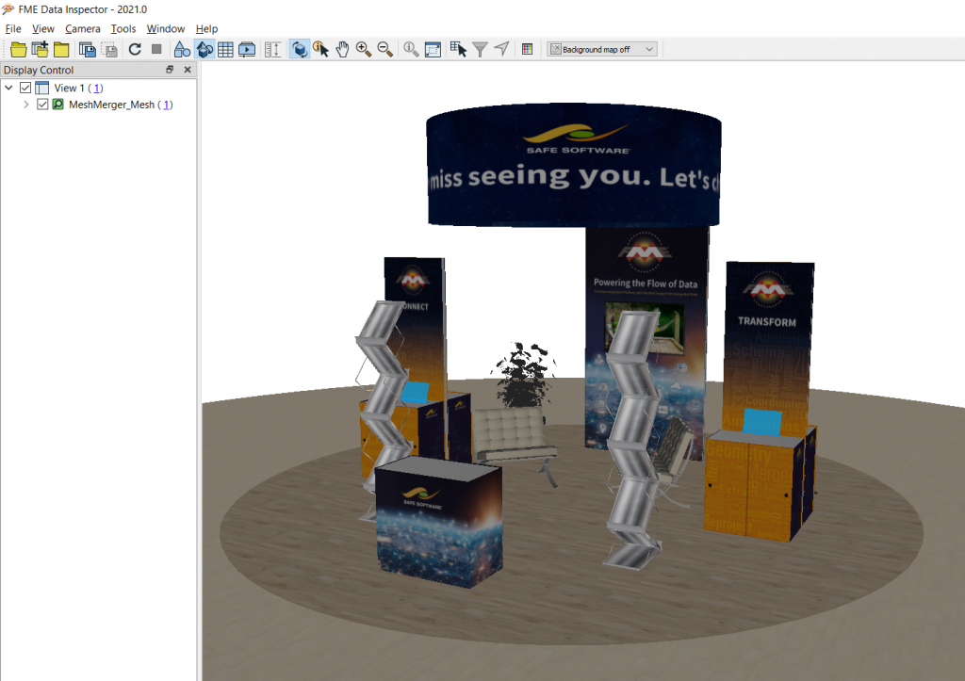965x681 pixels.
Task: Switch to 3D view shapes icon
Action: pyautogui.click(x=204, y=49)
